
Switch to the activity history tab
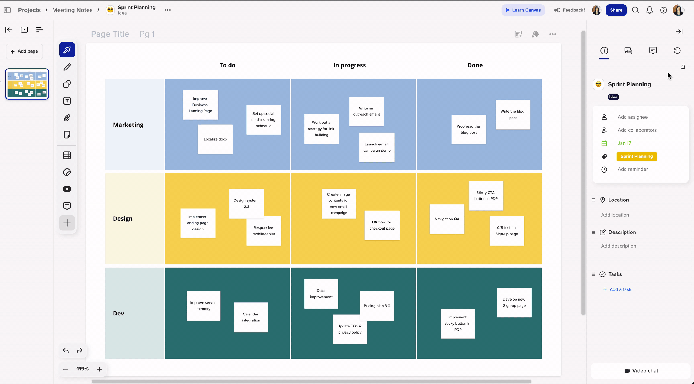click(x=677, y=51)
